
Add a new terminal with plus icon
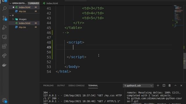pyautogui.click(x=158, y=86)
